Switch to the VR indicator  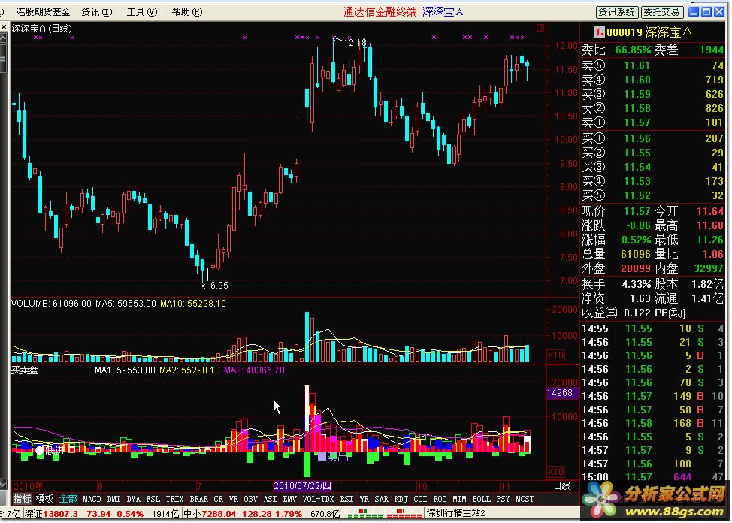234,499
